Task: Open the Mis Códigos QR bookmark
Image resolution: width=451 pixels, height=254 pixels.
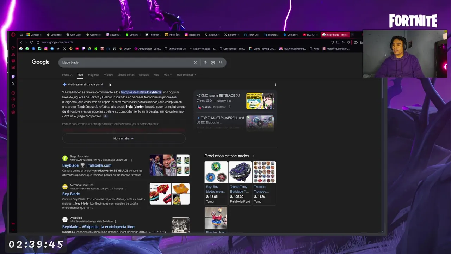Action: tap(175, 49)
